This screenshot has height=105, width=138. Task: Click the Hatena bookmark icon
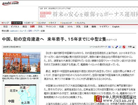point(109,47)
